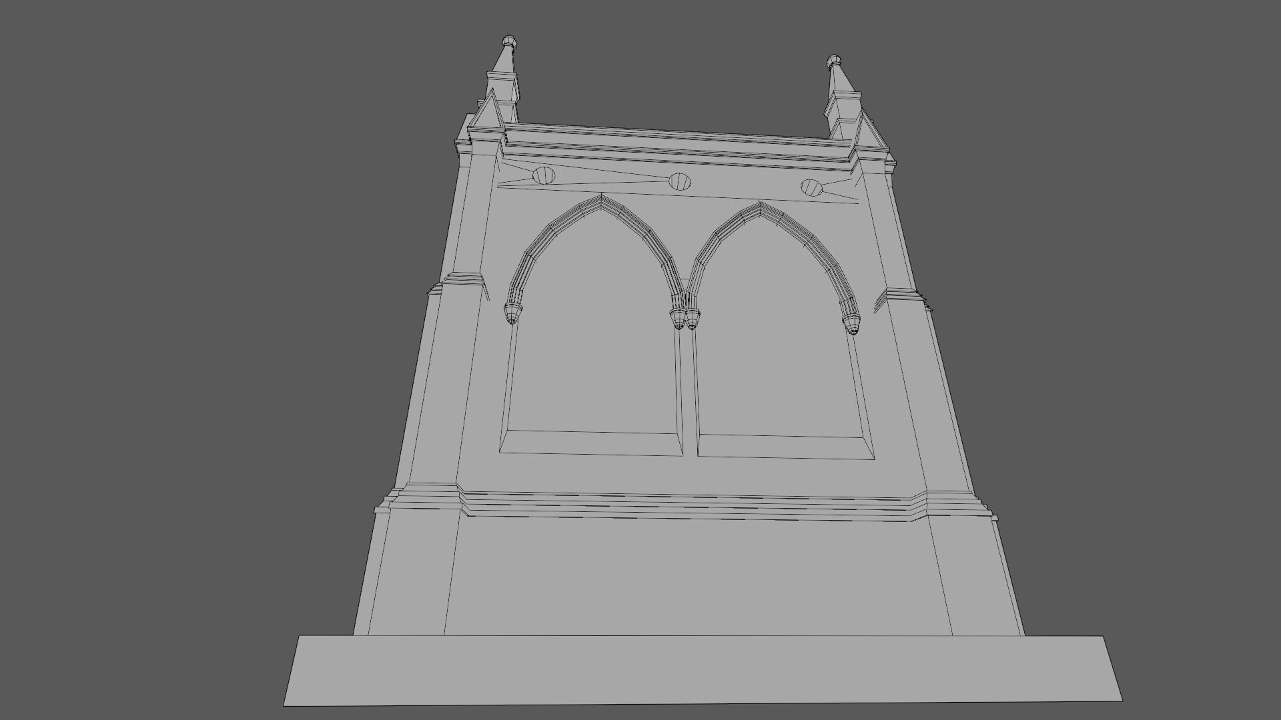Select the right circular ornament

(811, 187)
